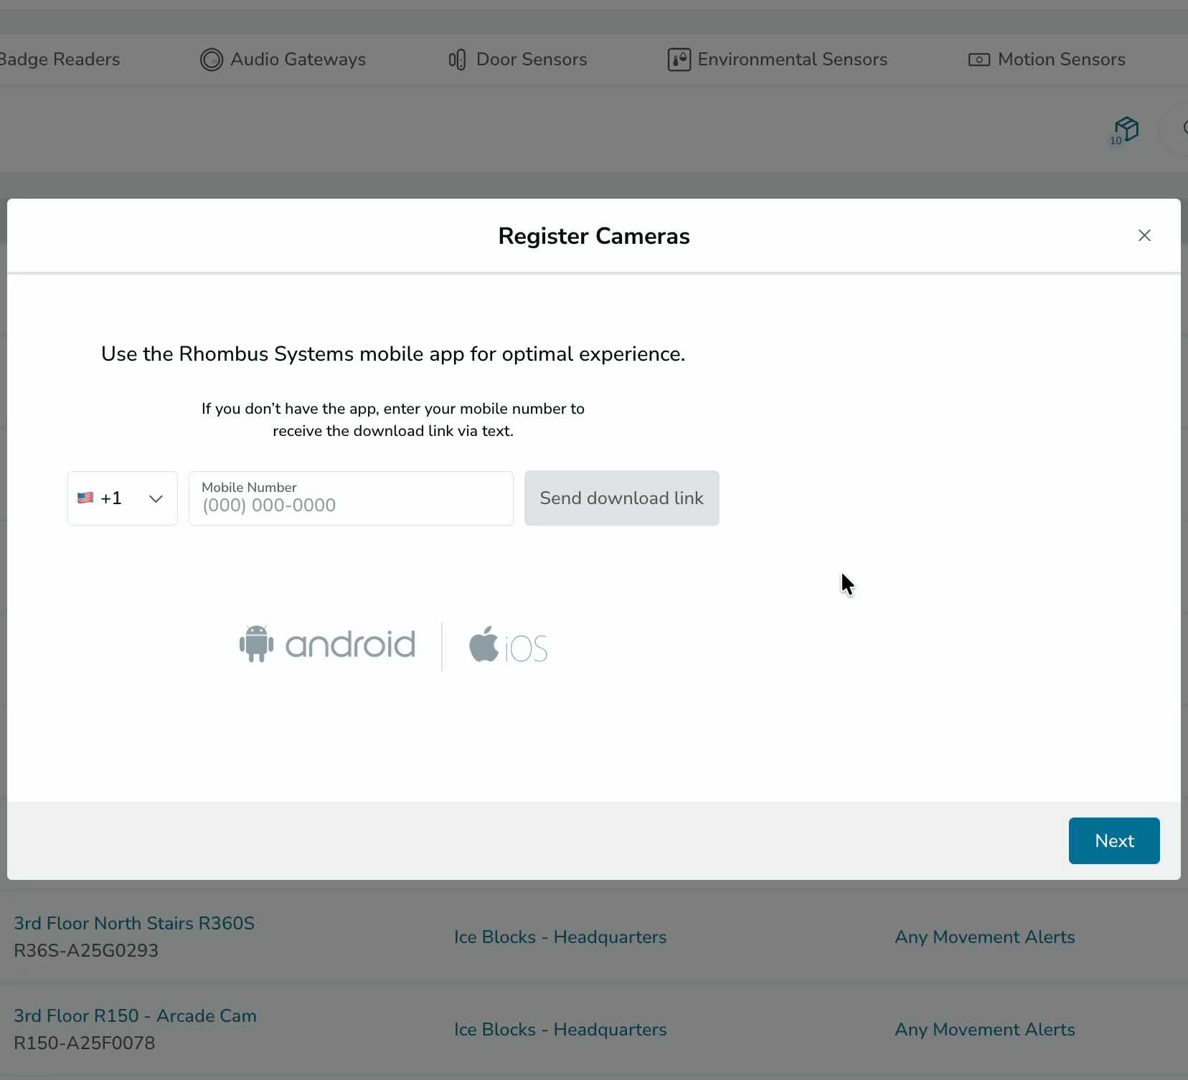The width and height of the screenshot is (1188, 1080).
Task: Open Any Movement Alerts for Arcade Cam row
Action: click(x=985, y=1029)
